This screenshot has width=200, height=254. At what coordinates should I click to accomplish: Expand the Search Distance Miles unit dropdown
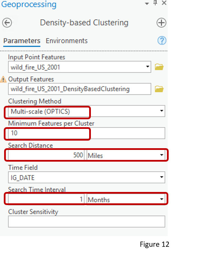pos(126,155)
